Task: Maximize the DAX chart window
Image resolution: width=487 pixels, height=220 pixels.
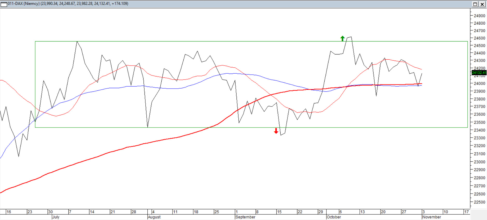Action: click(x=475, y=4)
